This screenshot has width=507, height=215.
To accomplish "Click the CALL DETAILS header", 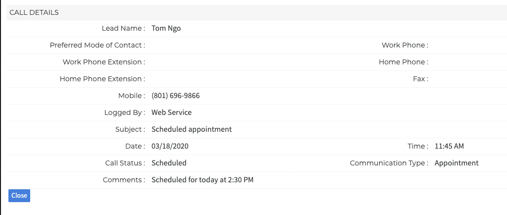I will click(34, 12).
